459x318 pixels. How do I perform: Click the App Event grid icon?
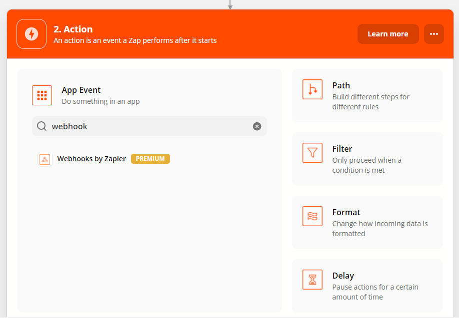coord(42,95)
